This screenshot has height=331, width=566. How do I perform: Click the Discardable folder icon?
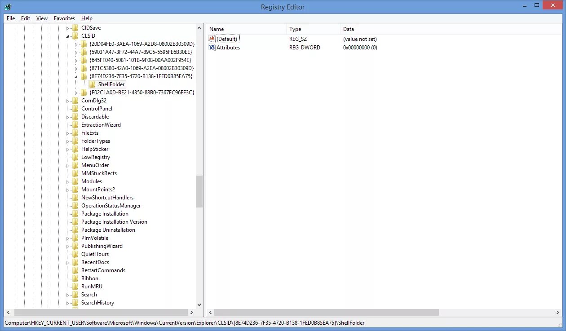tap(75, 117)
